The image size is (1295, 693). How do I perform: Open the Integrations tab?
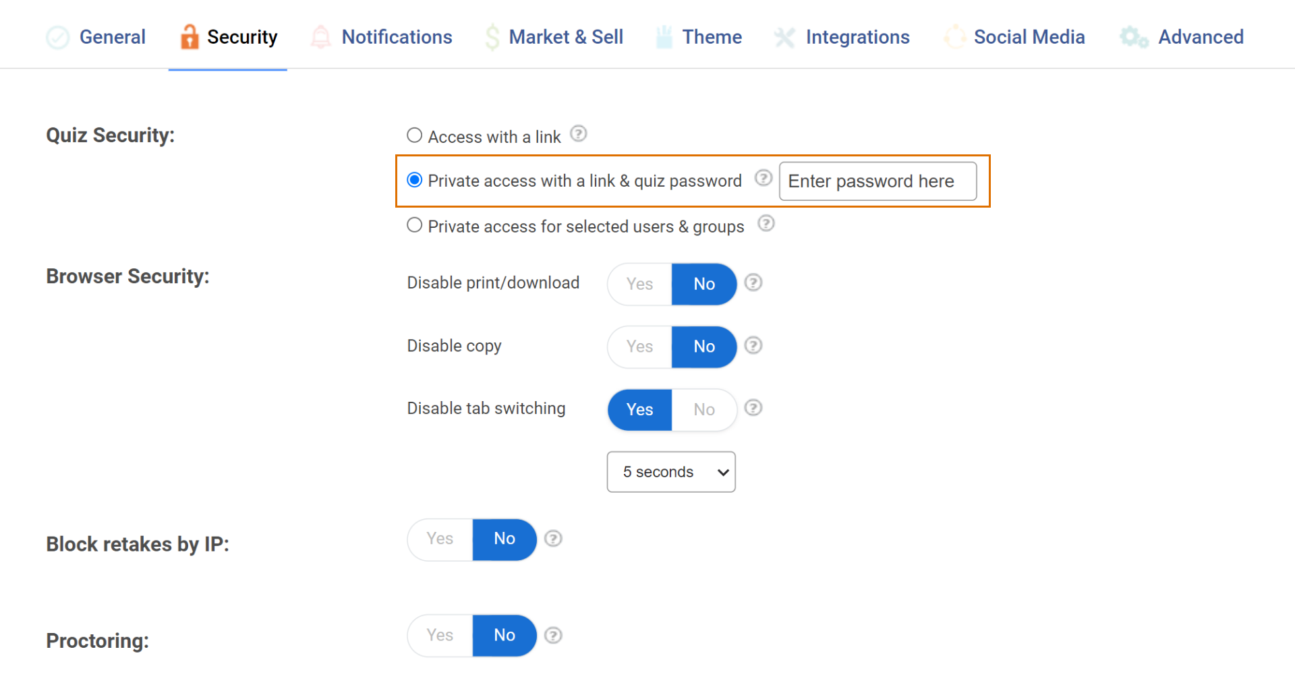click(x=857, y=37)
